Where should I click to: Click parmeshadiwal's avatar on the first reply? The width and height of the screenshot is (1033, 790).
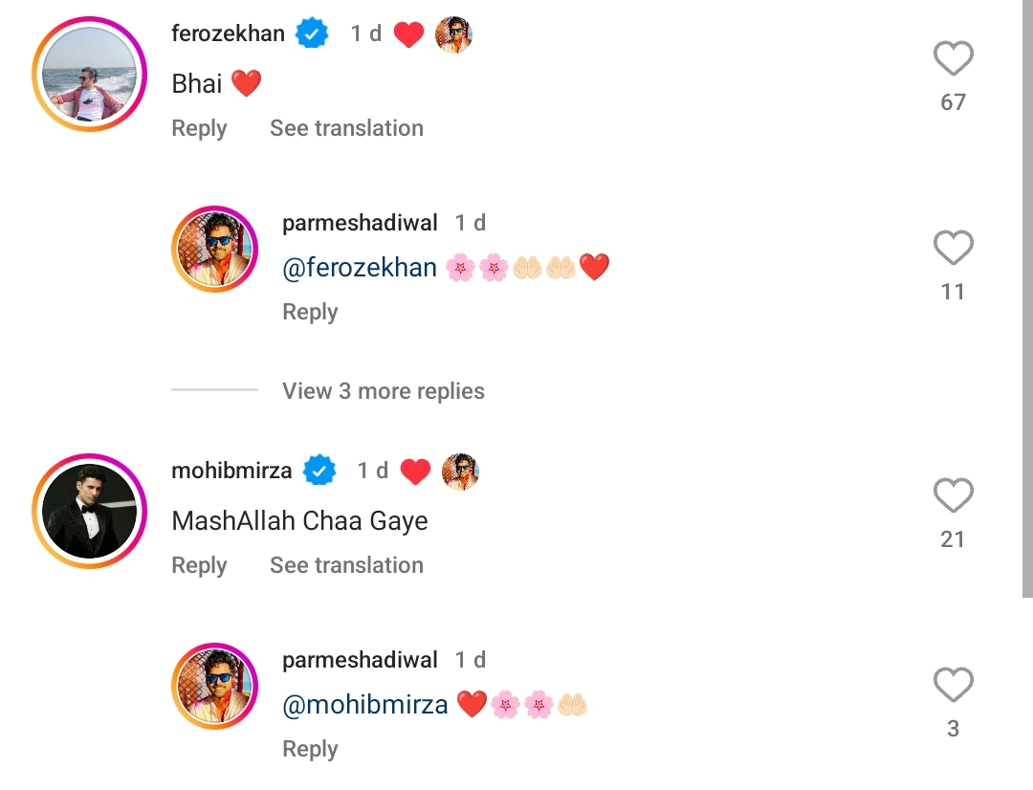coord(214,249)
